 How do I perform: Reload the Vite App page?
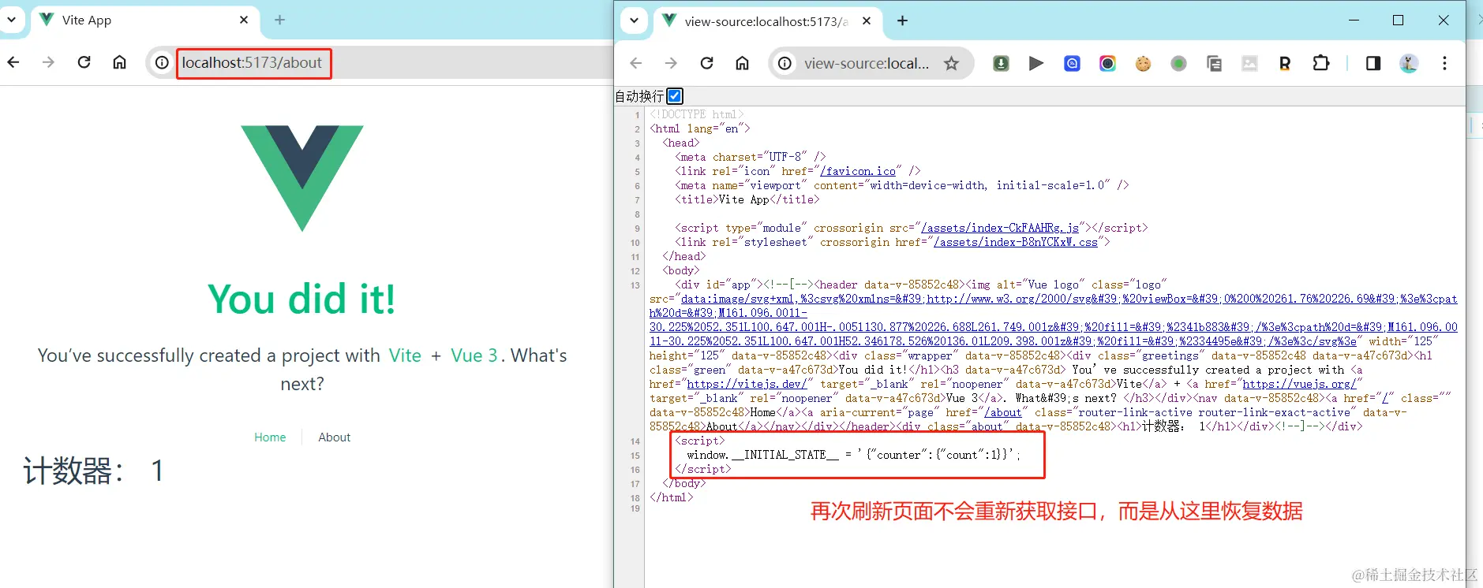(84, 62)
